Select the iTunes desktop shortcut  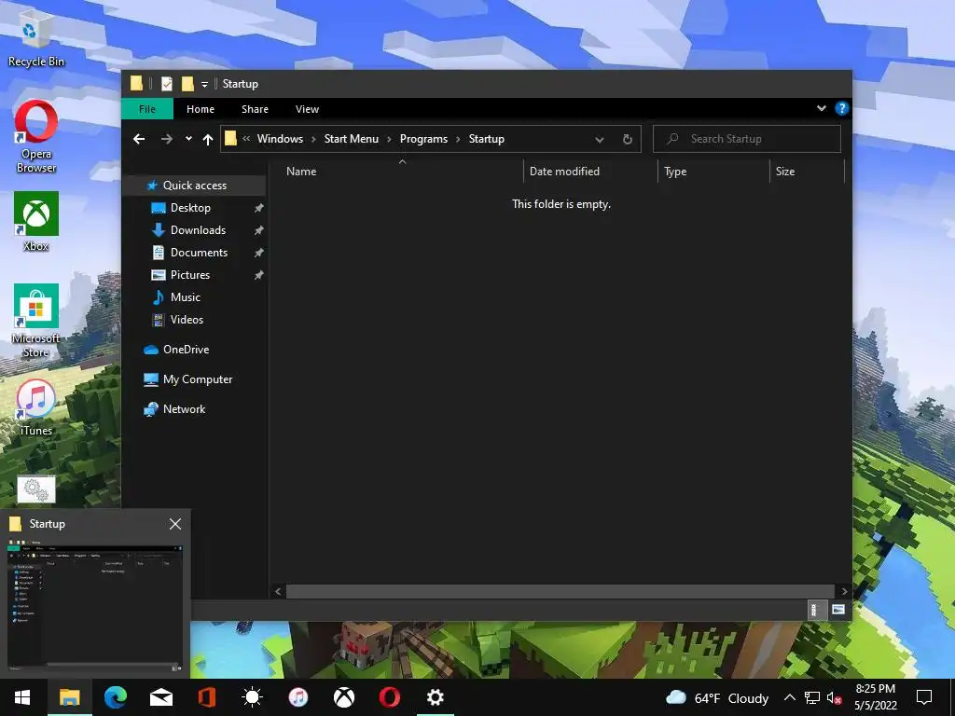point(36,408)
